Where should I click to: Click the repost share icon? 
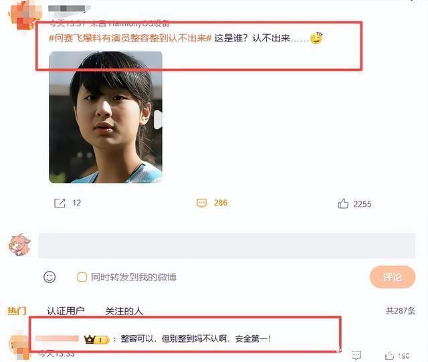coord(60,203)
